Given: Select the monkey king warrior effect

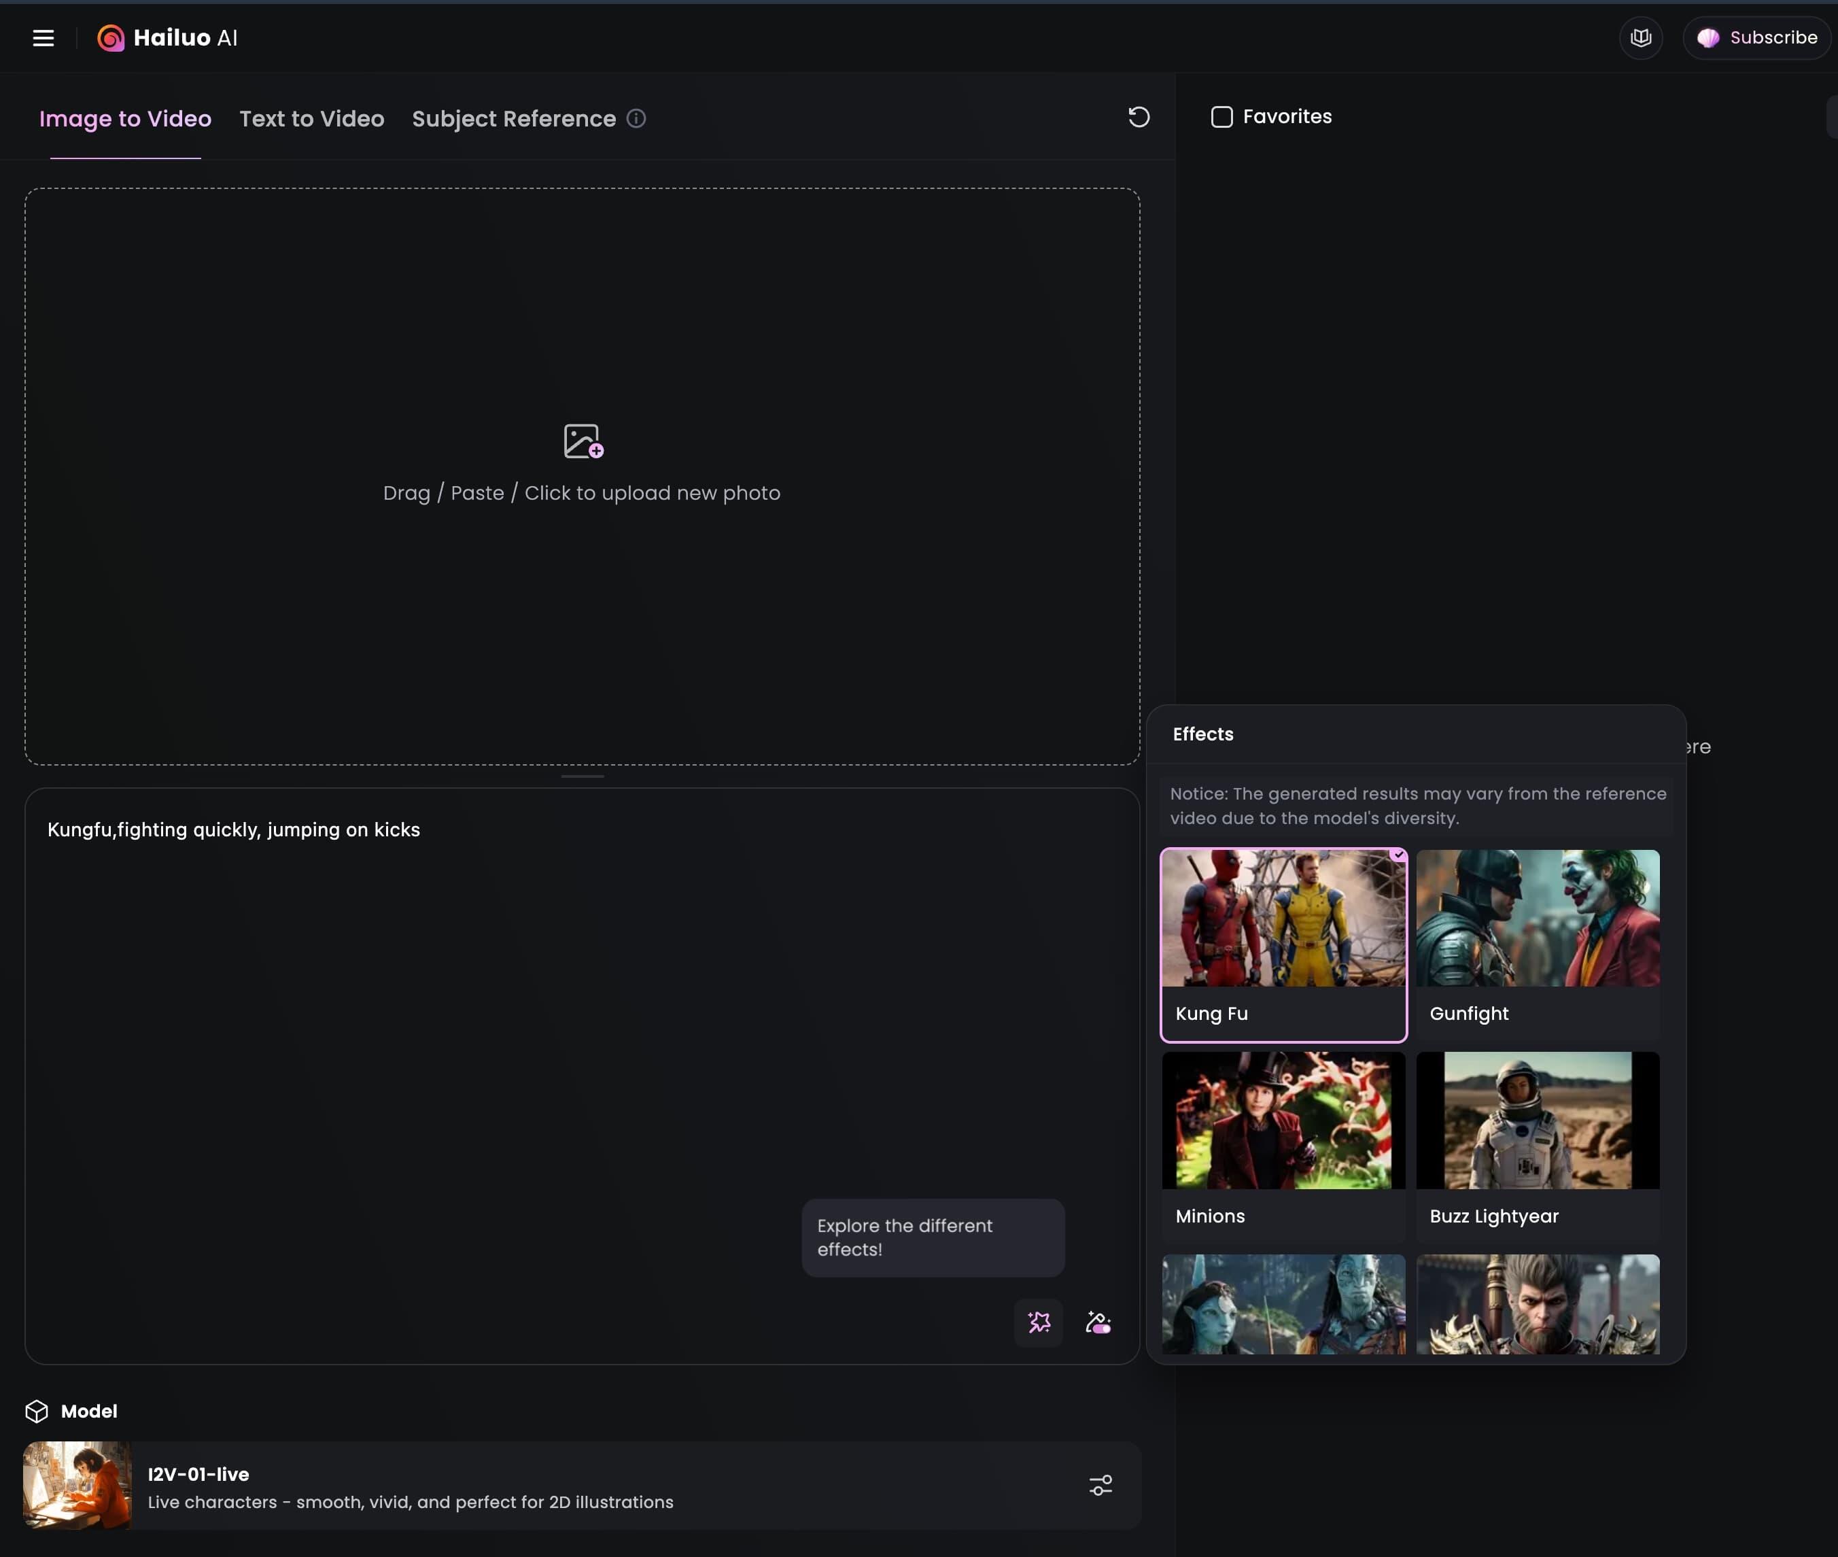Looking at the screenshot, I should 1537,1305.
